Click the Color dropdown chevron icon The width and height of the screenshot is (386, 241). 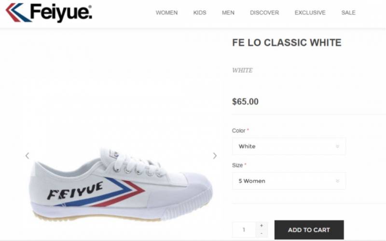tap(337, 147)
